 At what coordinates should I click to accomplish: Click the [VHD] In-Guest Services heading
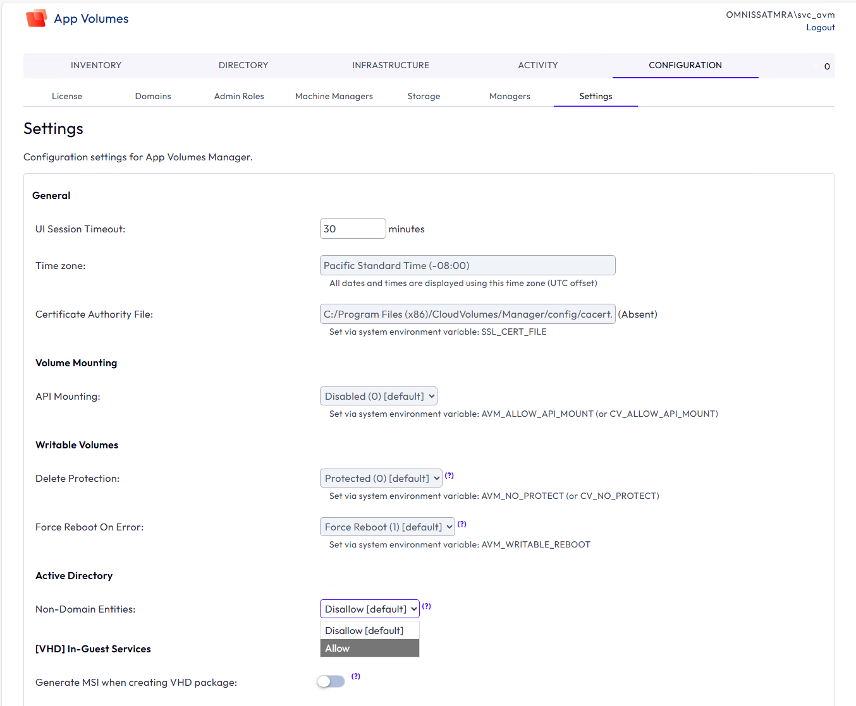[x=93, y=649]
